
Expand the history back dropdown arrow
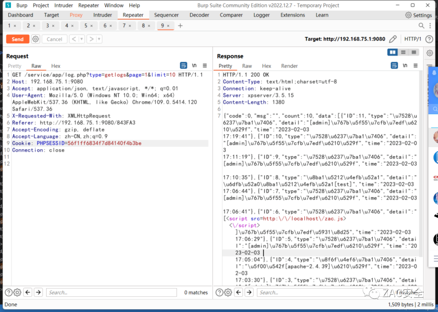pos(82,39)
